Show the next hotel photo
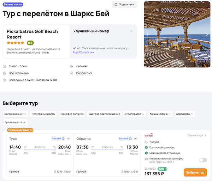Viewport: 212px width, 181px height. point(207,34)
